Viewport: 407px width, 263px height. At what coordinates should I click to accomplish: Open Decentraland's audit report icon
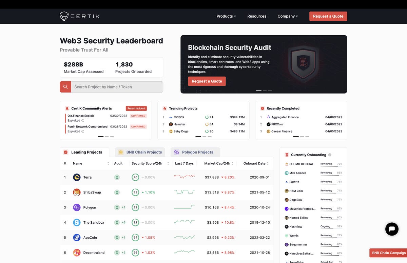(x=117, y=252)
